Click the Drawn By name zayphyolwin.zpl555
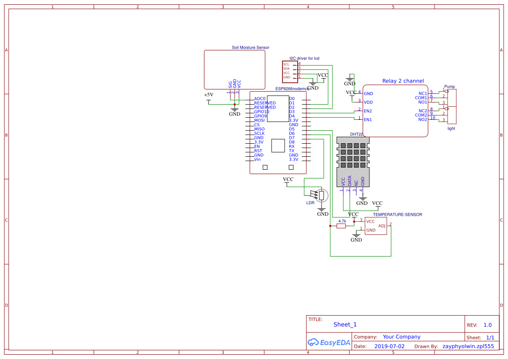Viewport: 508px width, 359px height. pyautogui.click(x=468, y=346)
